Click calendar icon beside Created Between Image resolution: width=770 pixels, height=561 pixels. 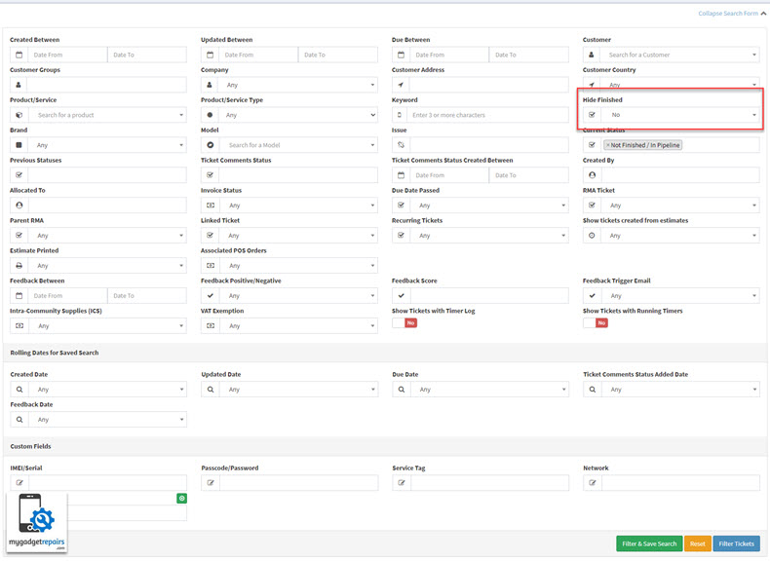(x=19, y=55)
